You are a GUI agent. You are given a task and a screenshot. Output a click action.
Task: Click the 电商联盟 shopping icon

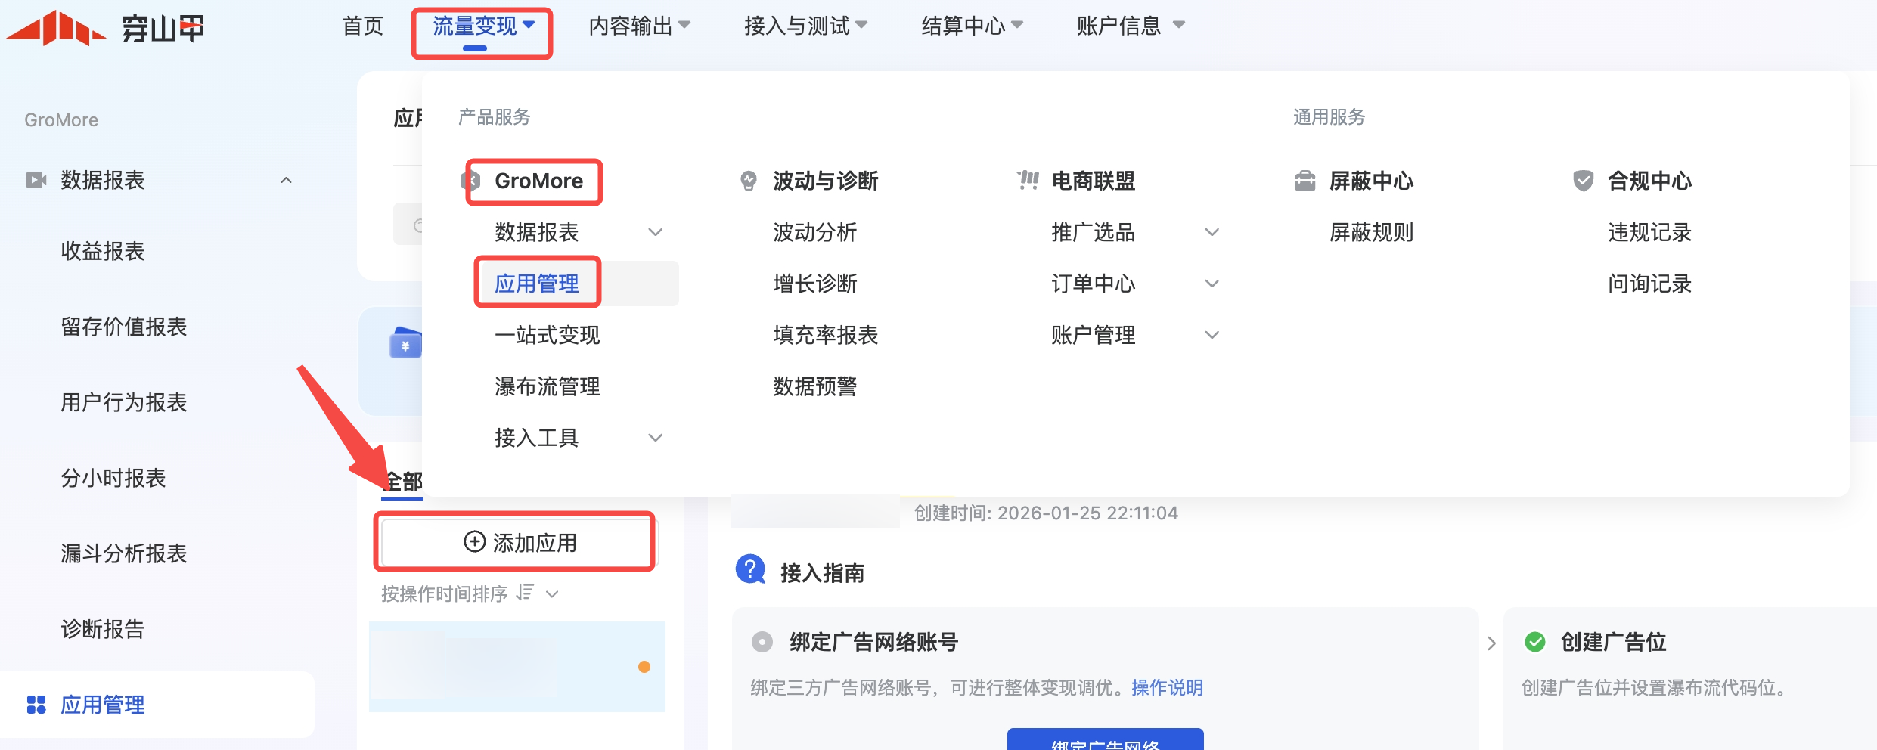click(x=1028, y=181)
